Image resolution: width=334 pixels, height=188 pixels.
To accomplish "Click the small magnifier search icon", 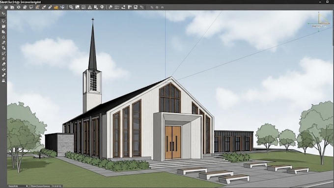I will coord(152,7).
